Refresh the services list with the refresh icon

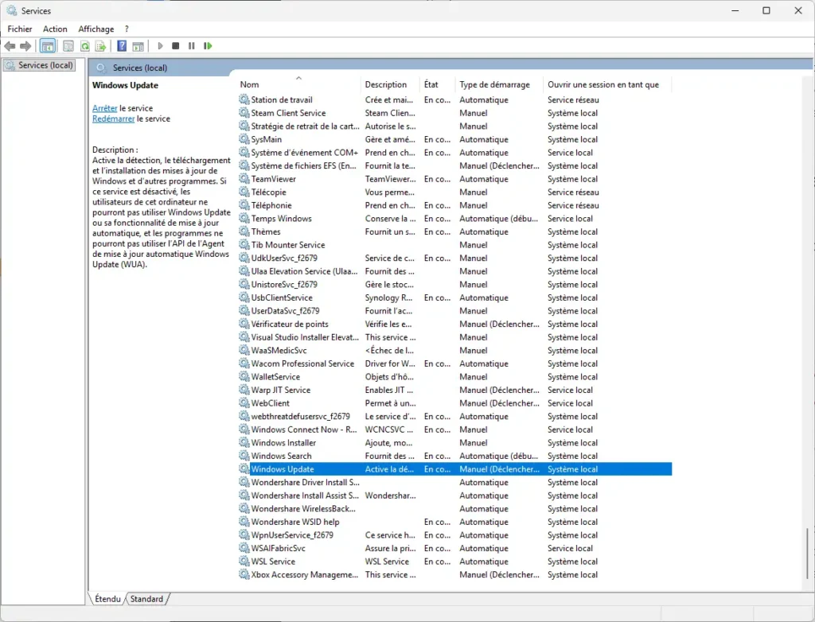(84, 45)
